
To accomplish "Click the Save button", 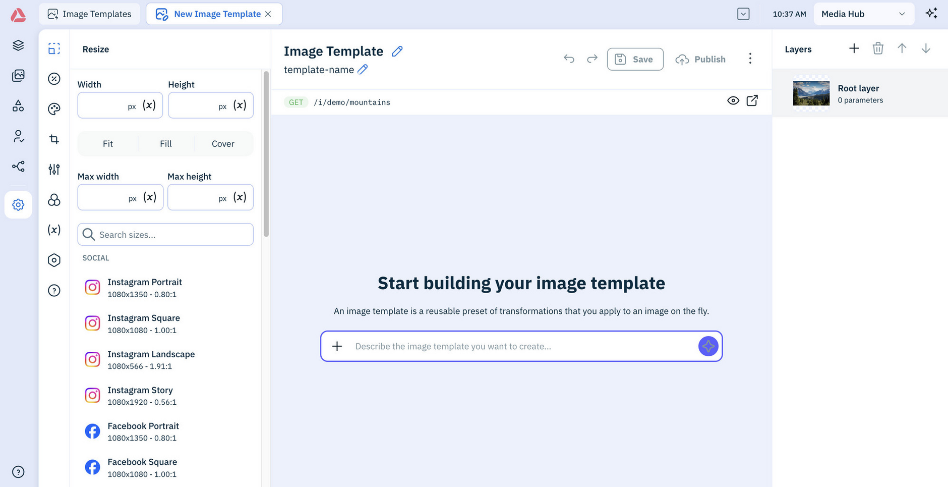I will (x=635, y=59).
